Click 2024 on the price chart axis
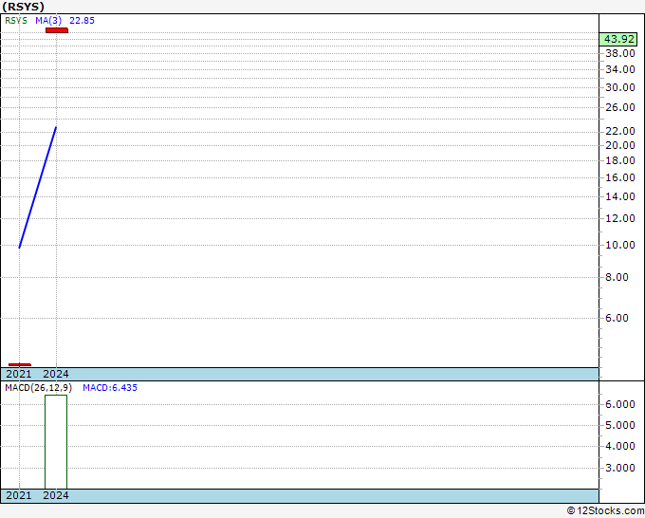This screenshot has width=645, height=518. click(56, 374)
